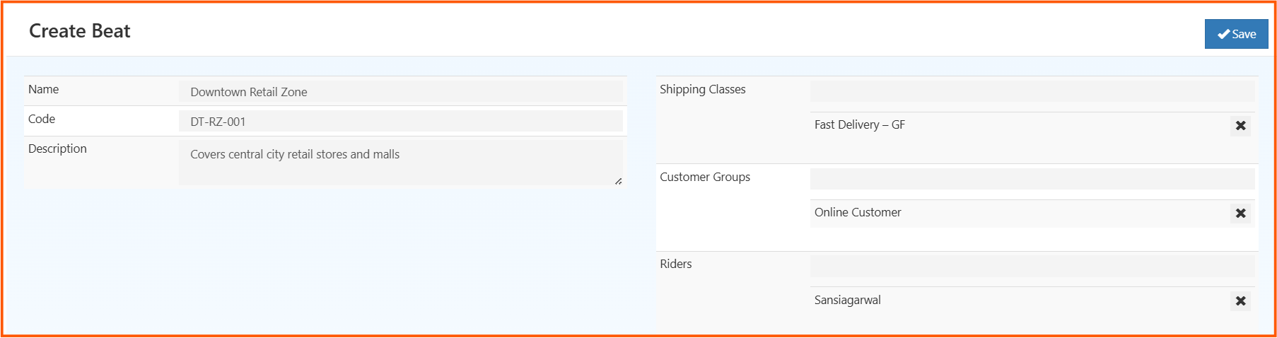Viewport: 1277px width, 338px height.
Task: Click the Create Beat page heading
Action: 79,31
